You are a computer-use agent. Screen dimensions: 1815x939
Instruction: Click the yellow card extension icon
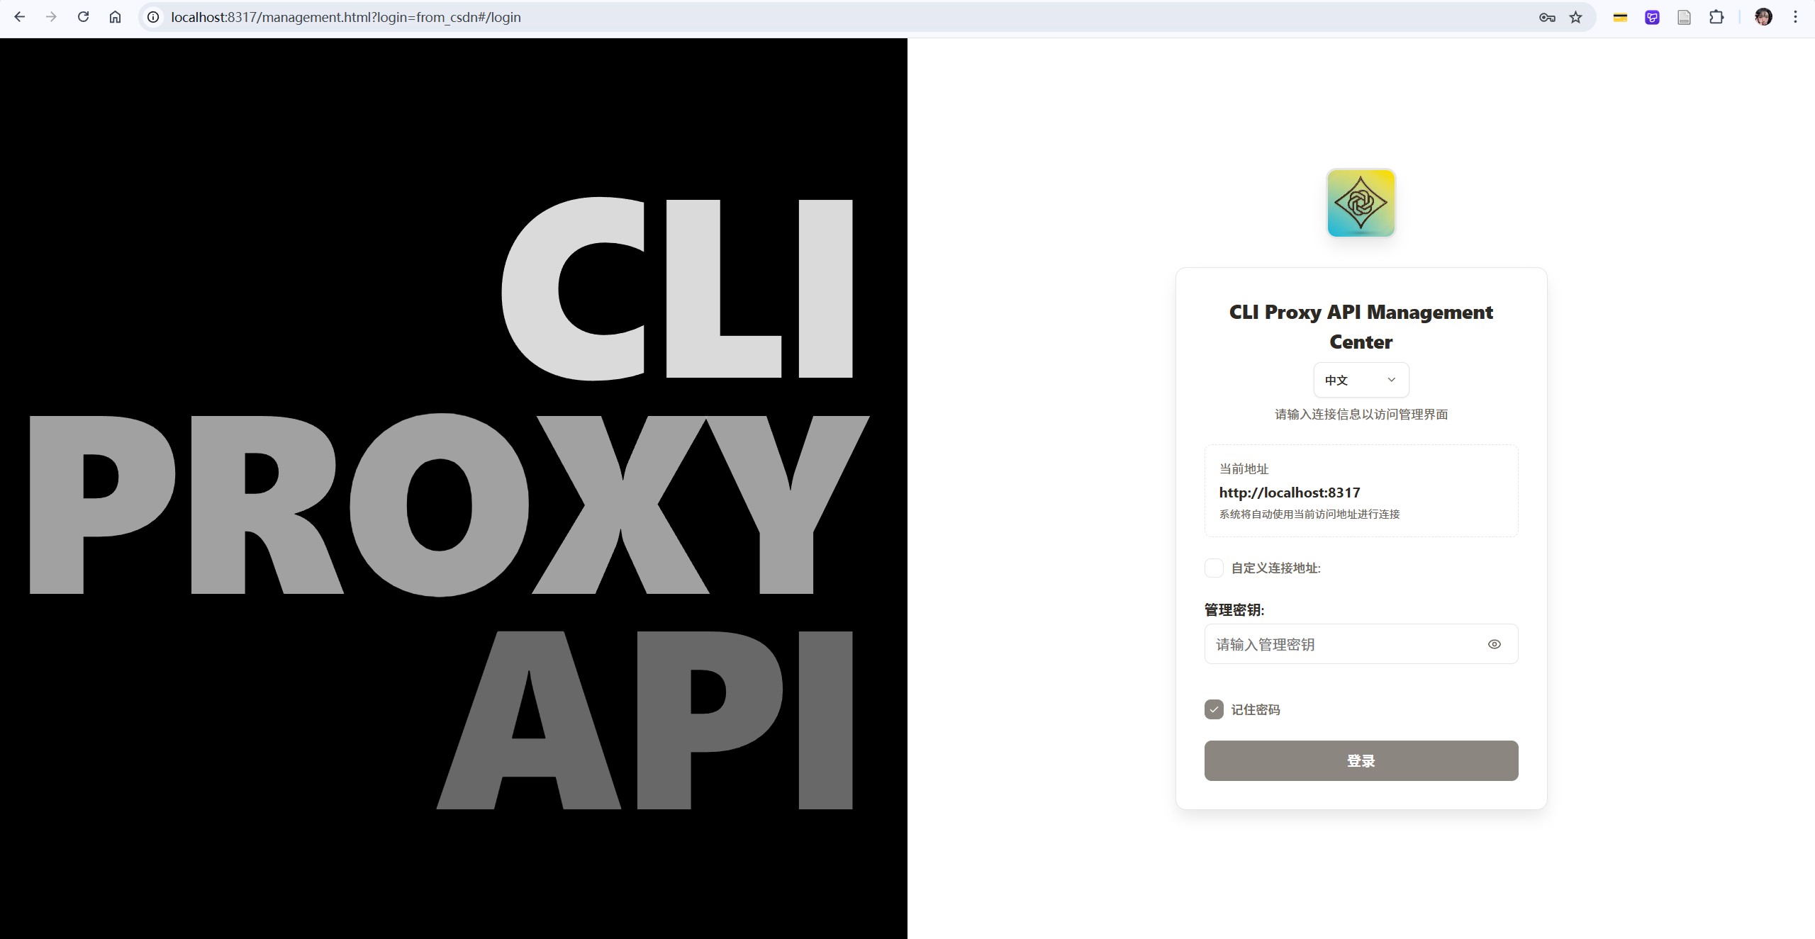(x=1620, y=17)
